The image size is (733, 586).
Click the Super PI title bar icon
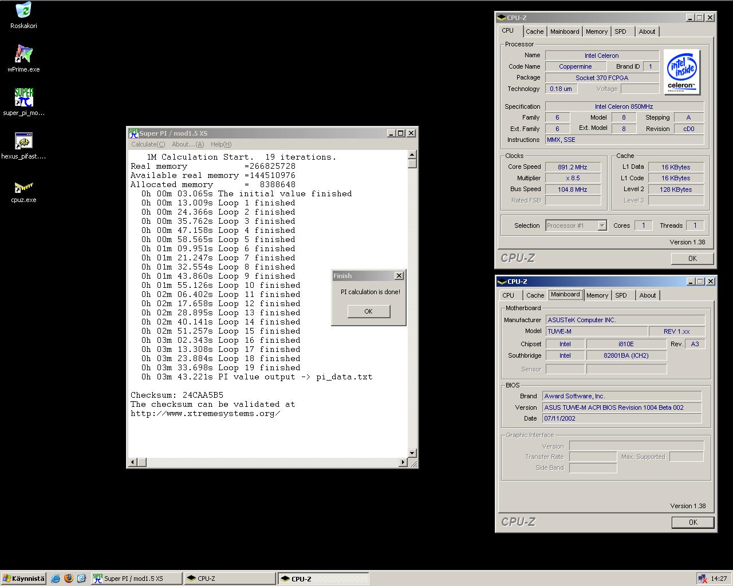click(x=133, y=133)
